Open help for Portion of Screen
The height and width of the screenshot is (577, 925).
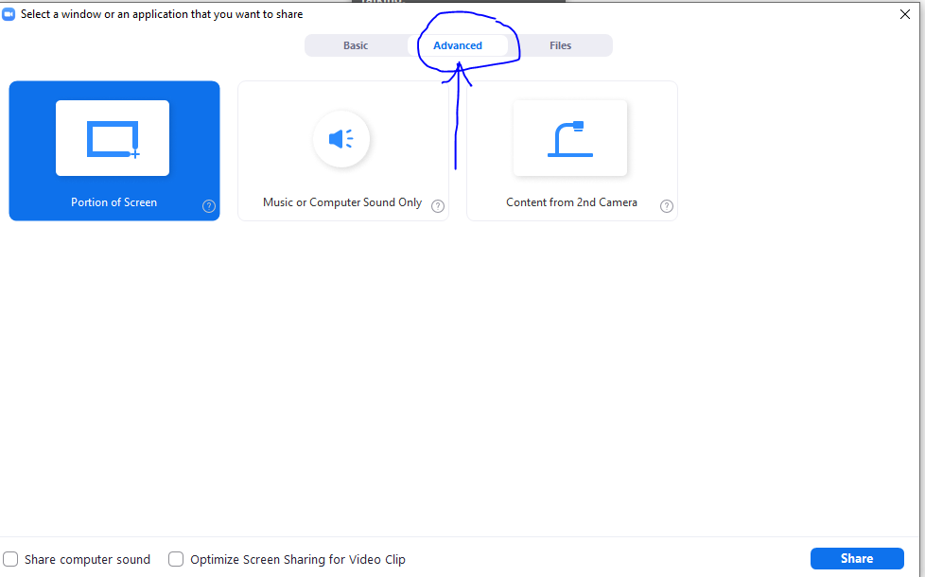pyautogui.click(x=209, y=206)
